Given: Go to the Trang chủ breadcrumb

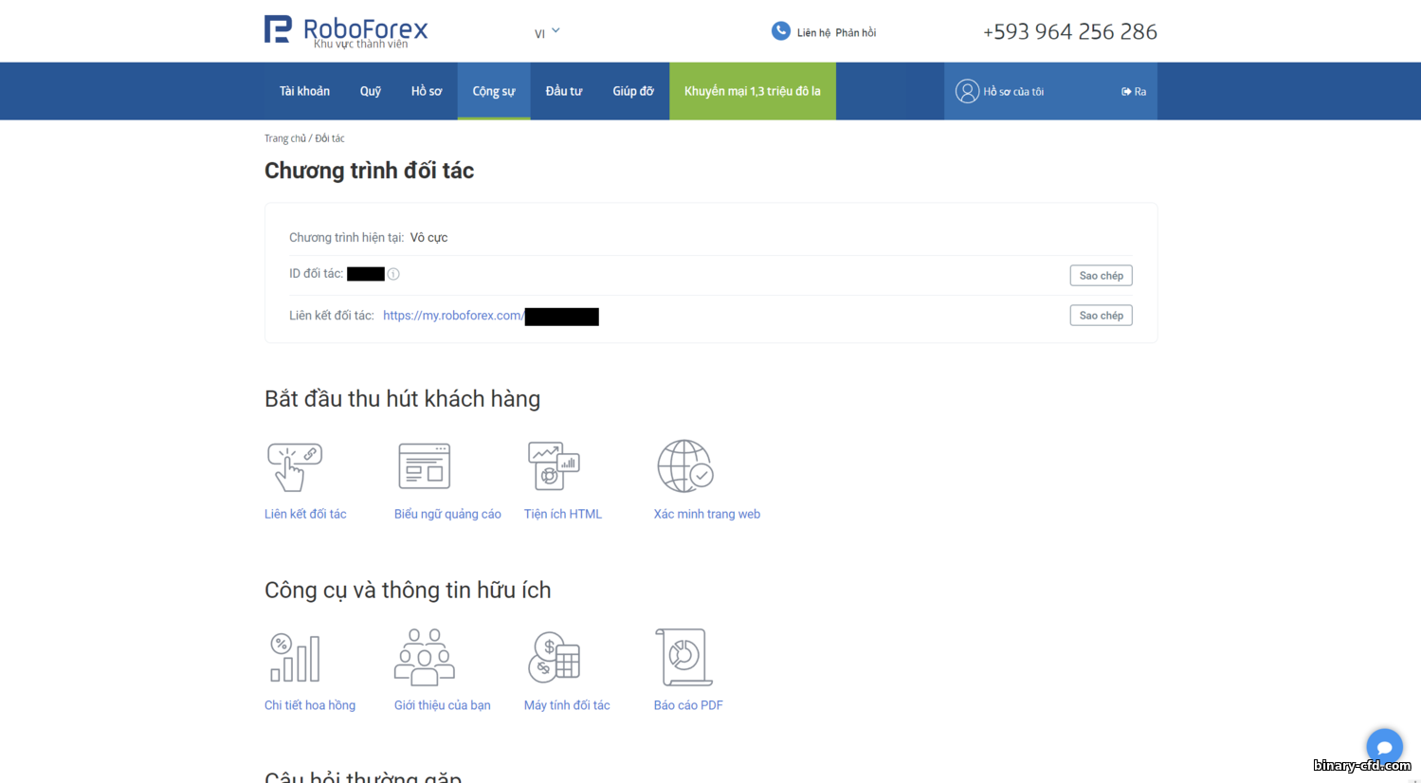Looking at the screenshot, I should click(284, 138).
